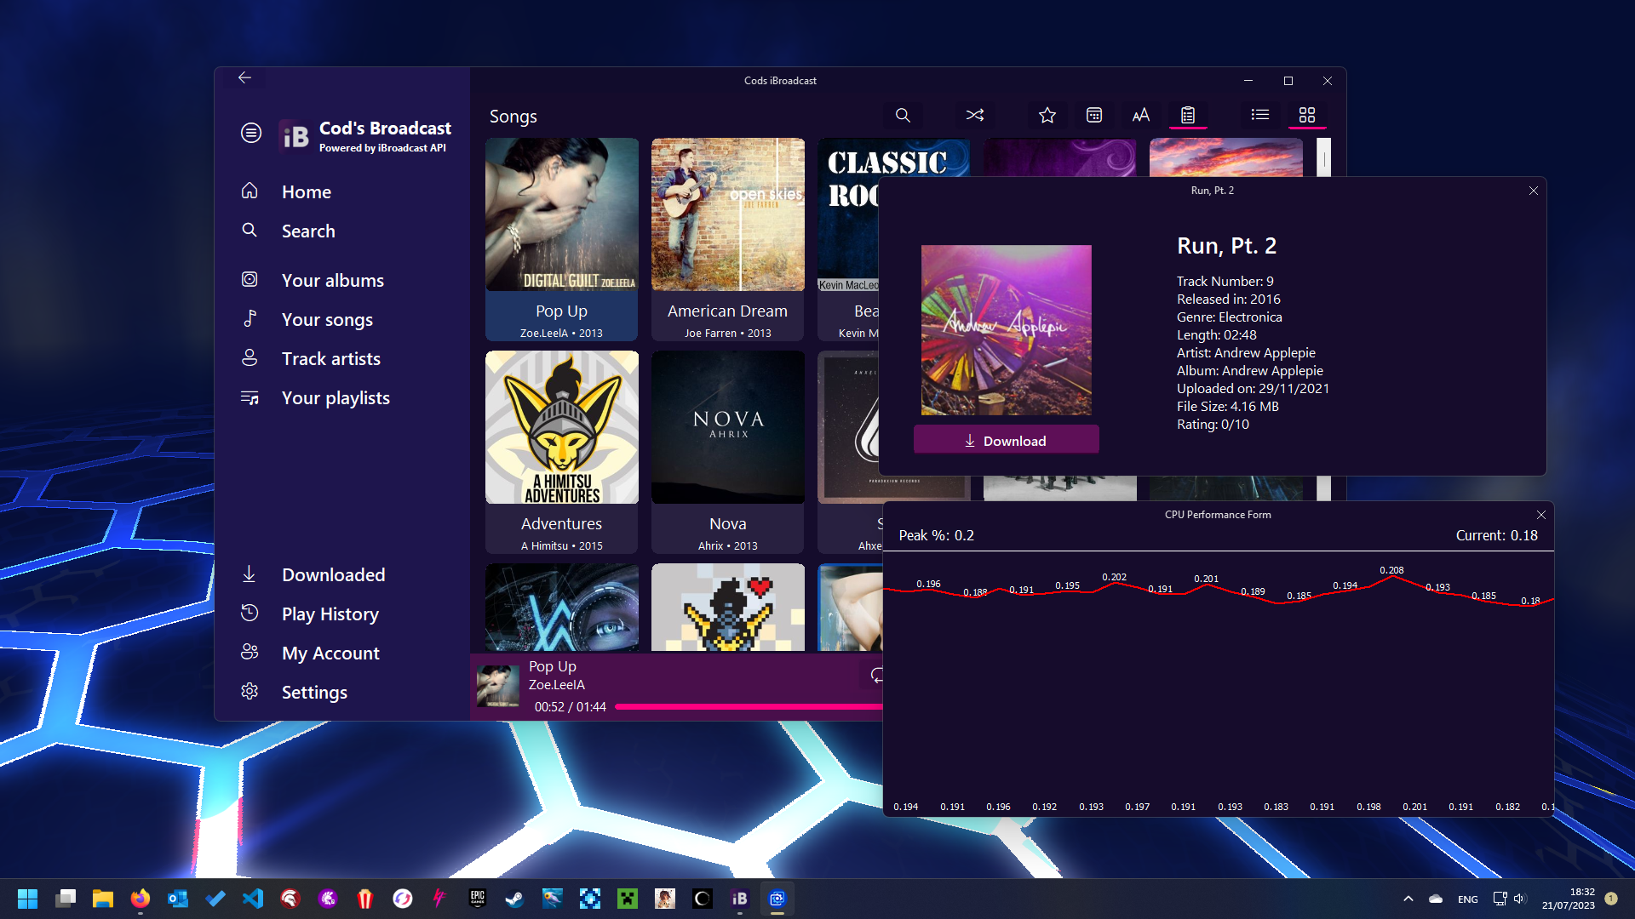Click the star favorites icon in toolbar
The width and height of the screenshot is (1635, 919).
(1047, 115)
